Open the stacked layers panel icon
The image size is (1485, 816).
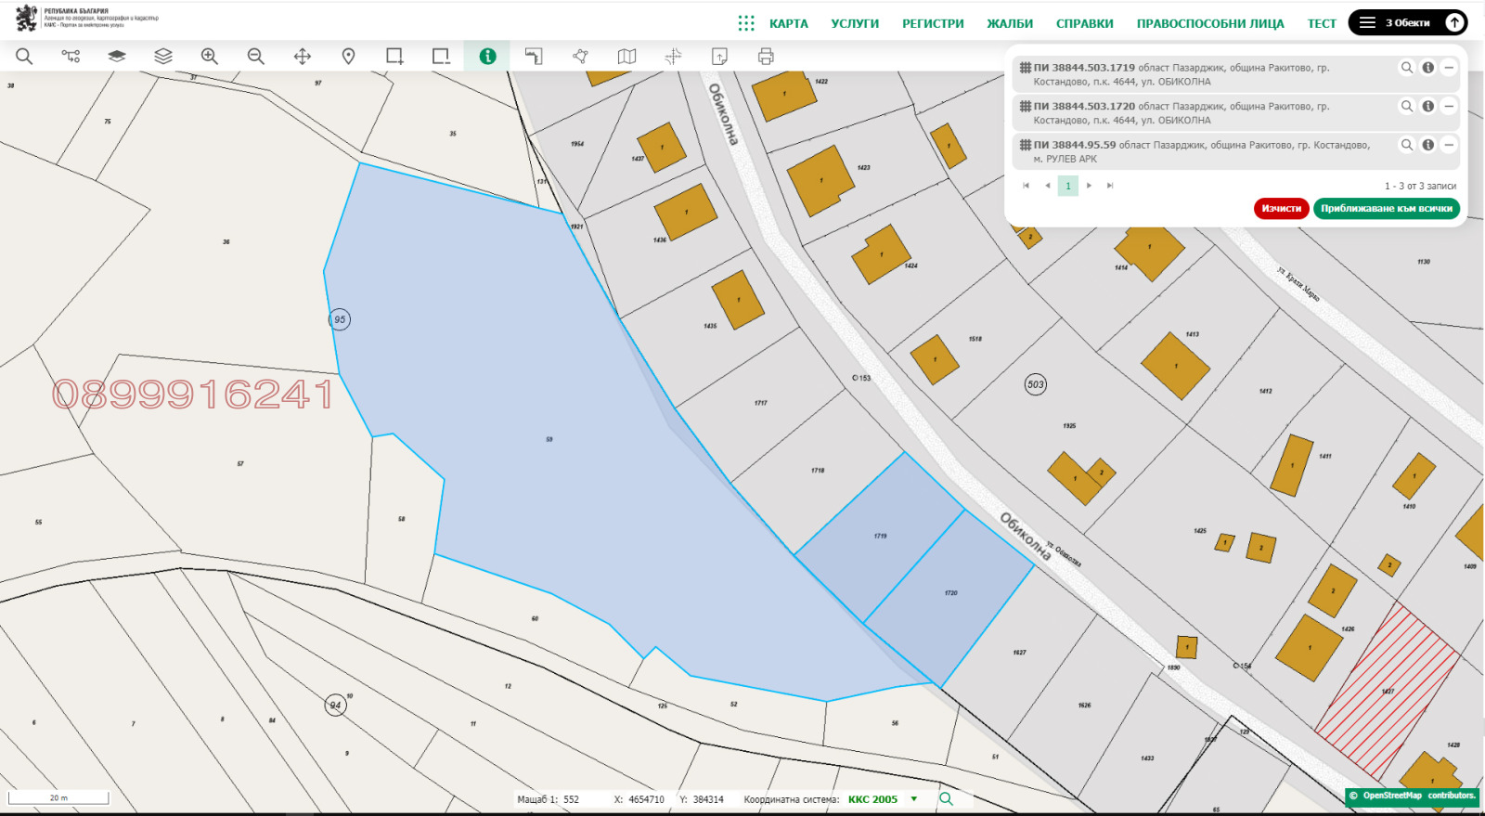click(163, 57)
